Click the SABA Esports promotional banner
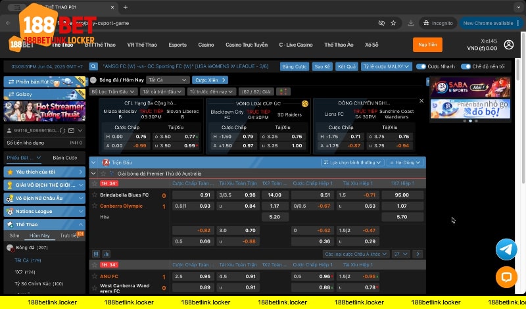 (x=469, y=86)
